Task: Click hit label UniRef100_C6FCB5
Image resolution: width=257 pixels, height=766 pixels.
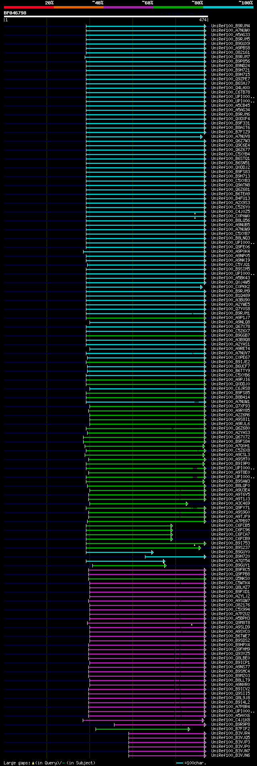Action: click(230, 526)
